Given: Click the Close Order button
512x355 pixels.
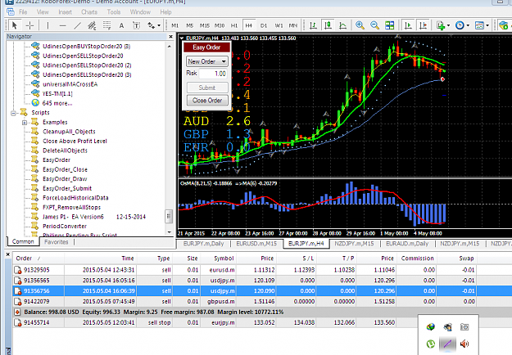Looking at the screenshot, I should pyautogui.click(x=207, y=101).
